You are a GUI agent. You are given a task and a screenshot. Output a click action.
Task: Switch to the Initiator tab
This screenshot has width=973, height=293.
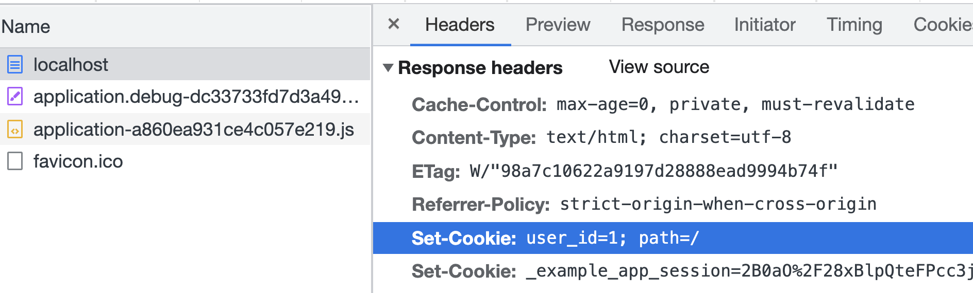click(x=765, y=25)
